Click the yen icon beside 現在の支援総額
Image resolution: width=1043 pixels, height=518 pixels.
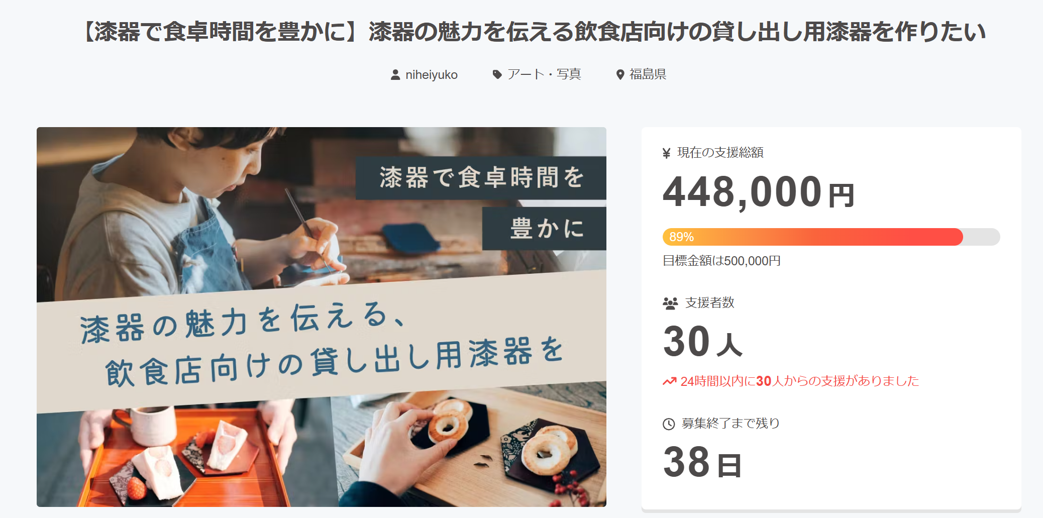[667, 153]
